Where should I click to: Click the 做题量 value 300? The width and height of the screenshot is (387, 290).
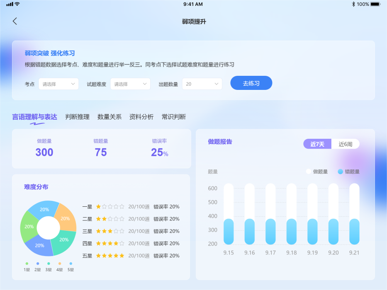pos(44,152)
